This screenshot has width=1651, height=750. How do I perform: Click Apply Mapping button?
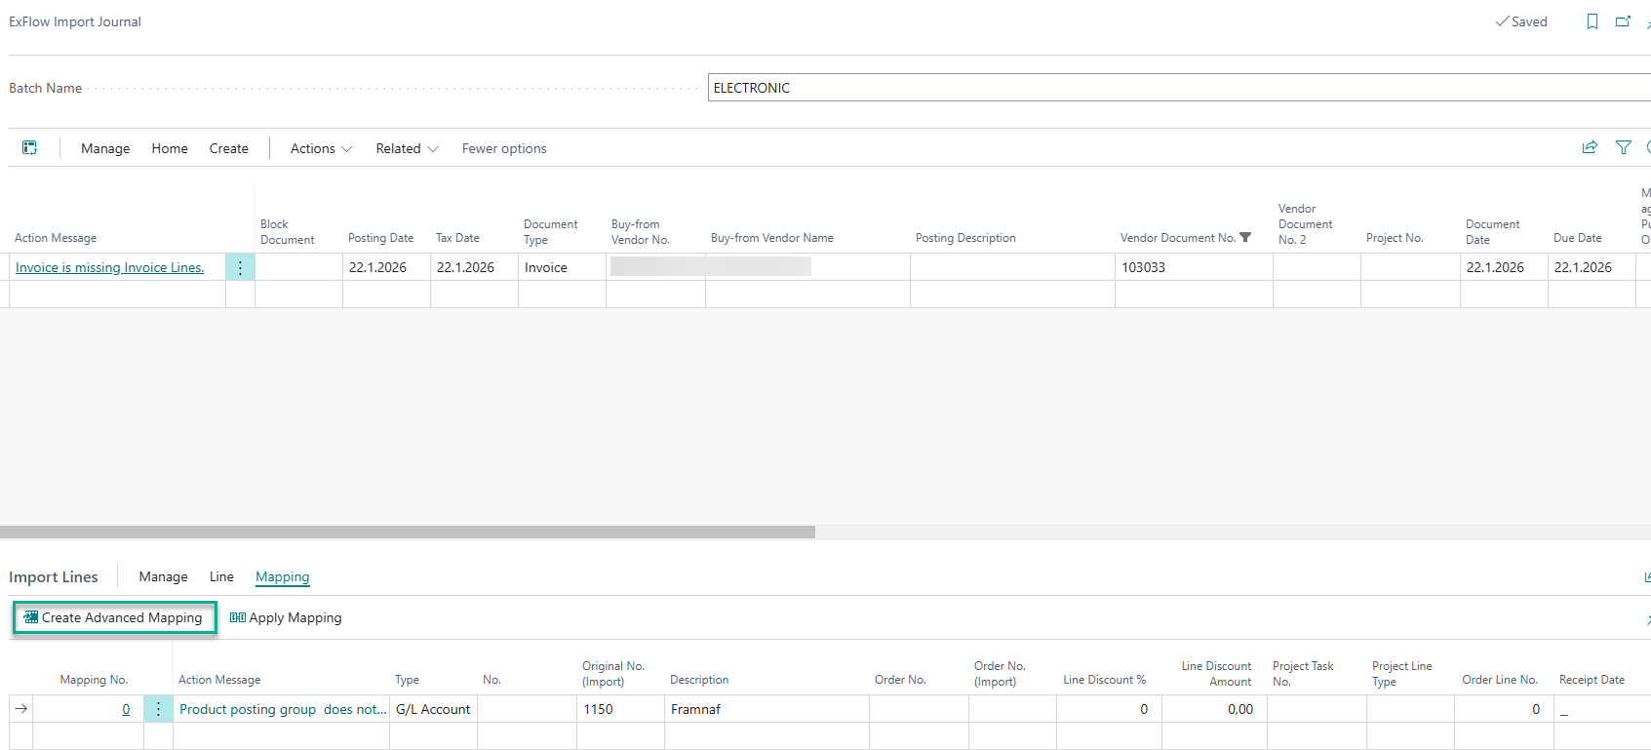286,617
